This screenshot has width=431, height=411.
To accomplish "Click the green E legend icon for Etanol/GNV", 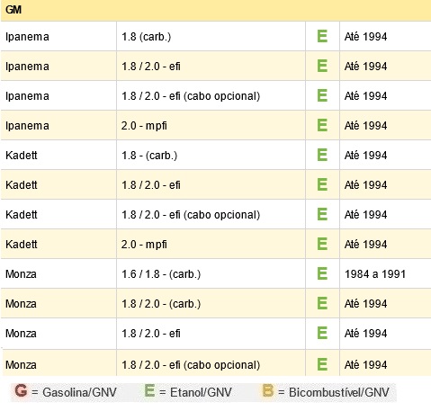I will (x=149, y=390).
